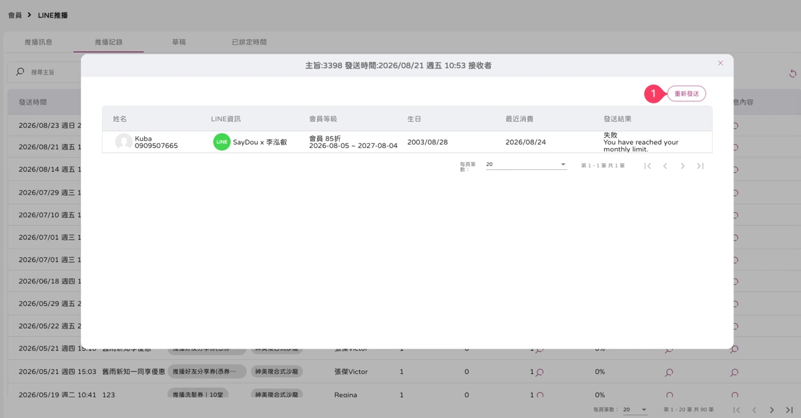This screenshot has height=418, width=801.
Task: Click the 姓名 column header
Action: click(120, 119)
